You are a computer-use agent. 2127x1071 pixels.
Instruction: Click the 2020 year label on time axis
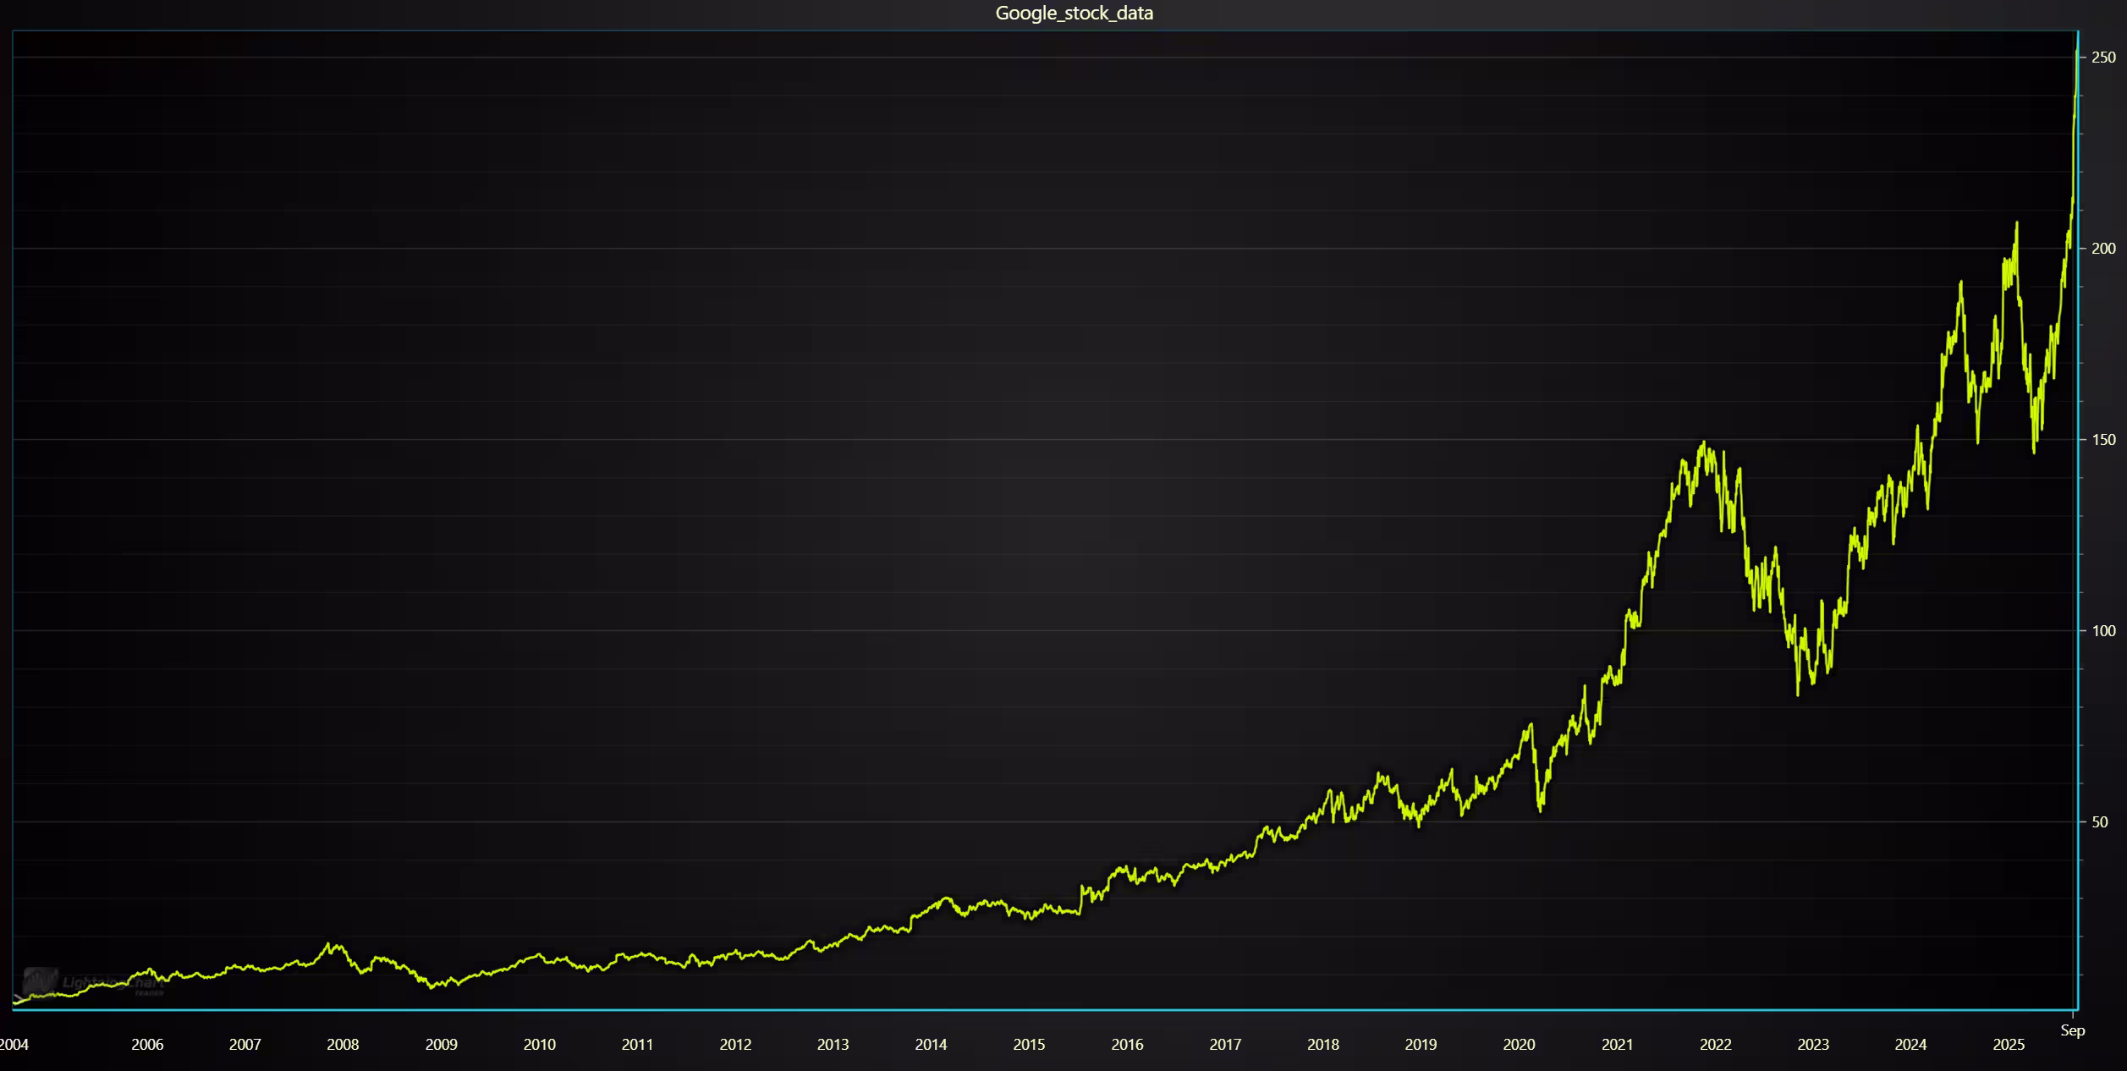coord(1520,1045)
